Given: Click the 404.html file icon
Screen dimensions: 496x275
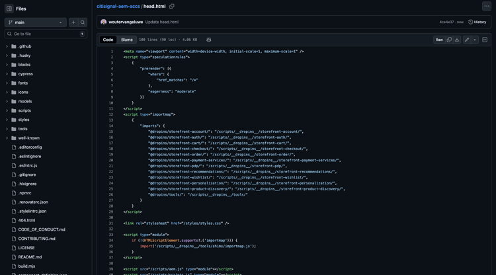Looking at the screenshot, I should pyautogui.click(x=14, y=220).
